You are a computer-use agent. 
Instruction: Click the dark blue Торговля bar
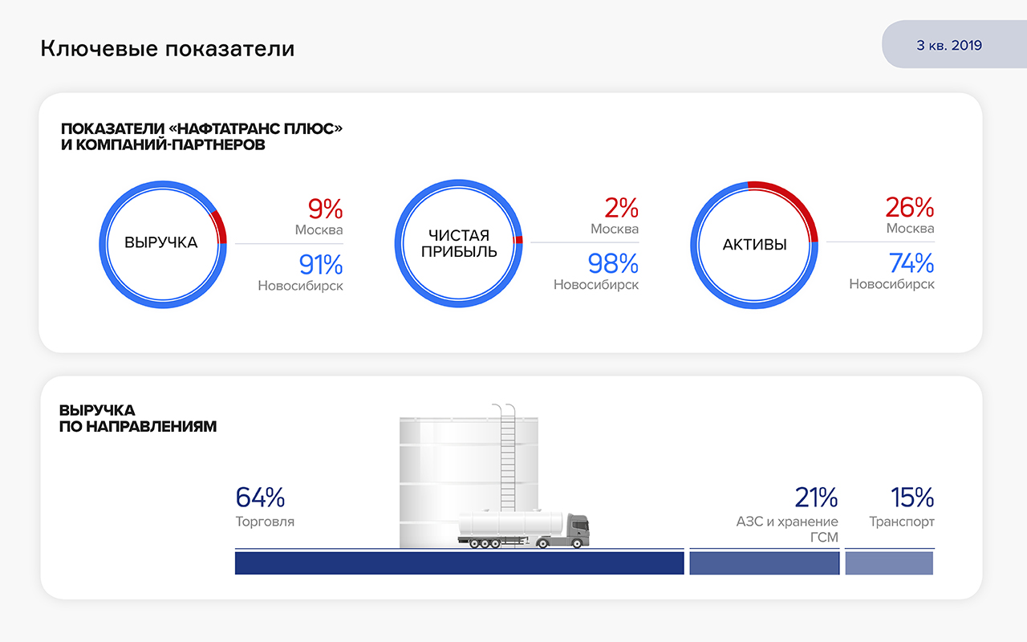pyautogui.click(x=458, y=563)
